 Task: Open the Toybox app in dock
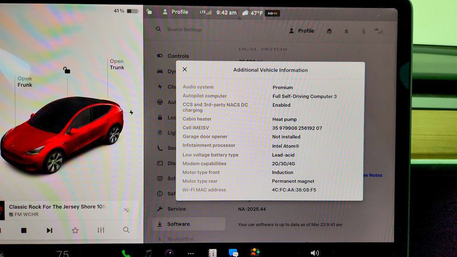click(255, 253)
